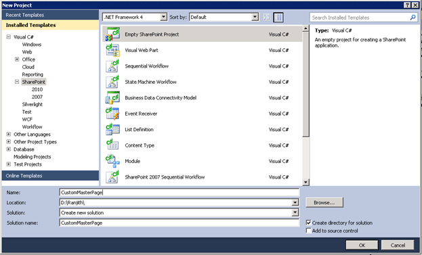Select the 2010 node under SharePoint

tap(37, 89)
